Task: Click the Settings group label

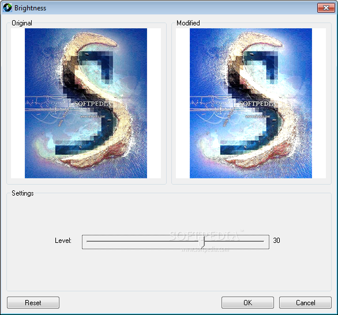Action: click(22, 193)
